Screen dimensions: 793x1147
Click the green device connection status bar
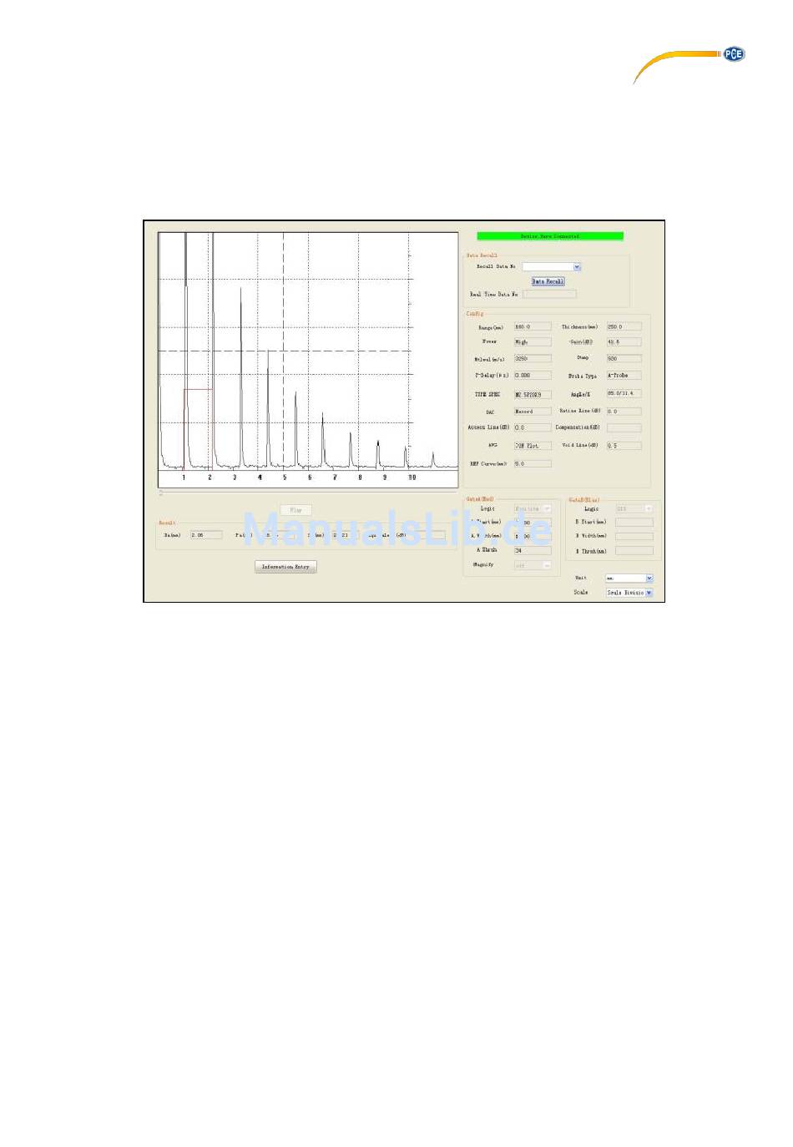point(550,236)
